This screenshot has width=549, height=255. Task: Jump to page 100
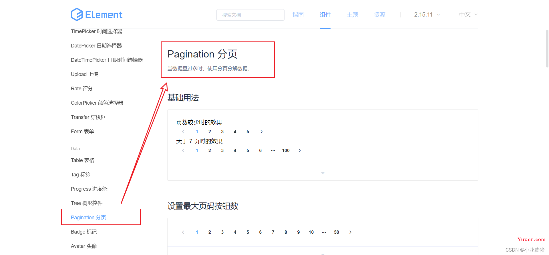286,150
